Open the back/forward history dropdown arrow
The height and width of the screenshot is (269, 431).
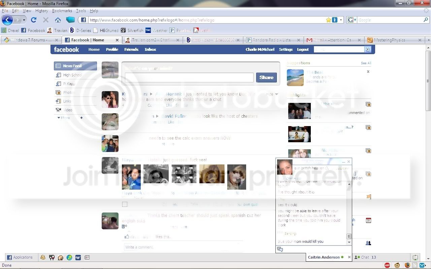coord(24,20)
